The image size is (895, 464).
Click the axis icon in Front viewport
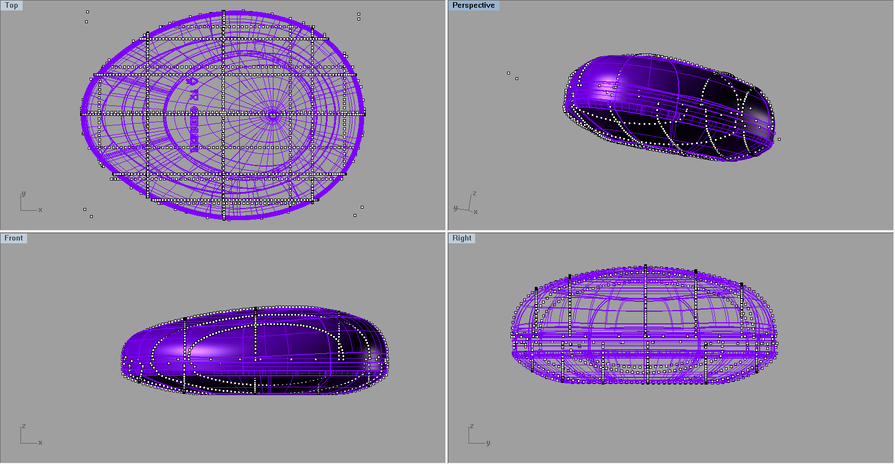29,436
